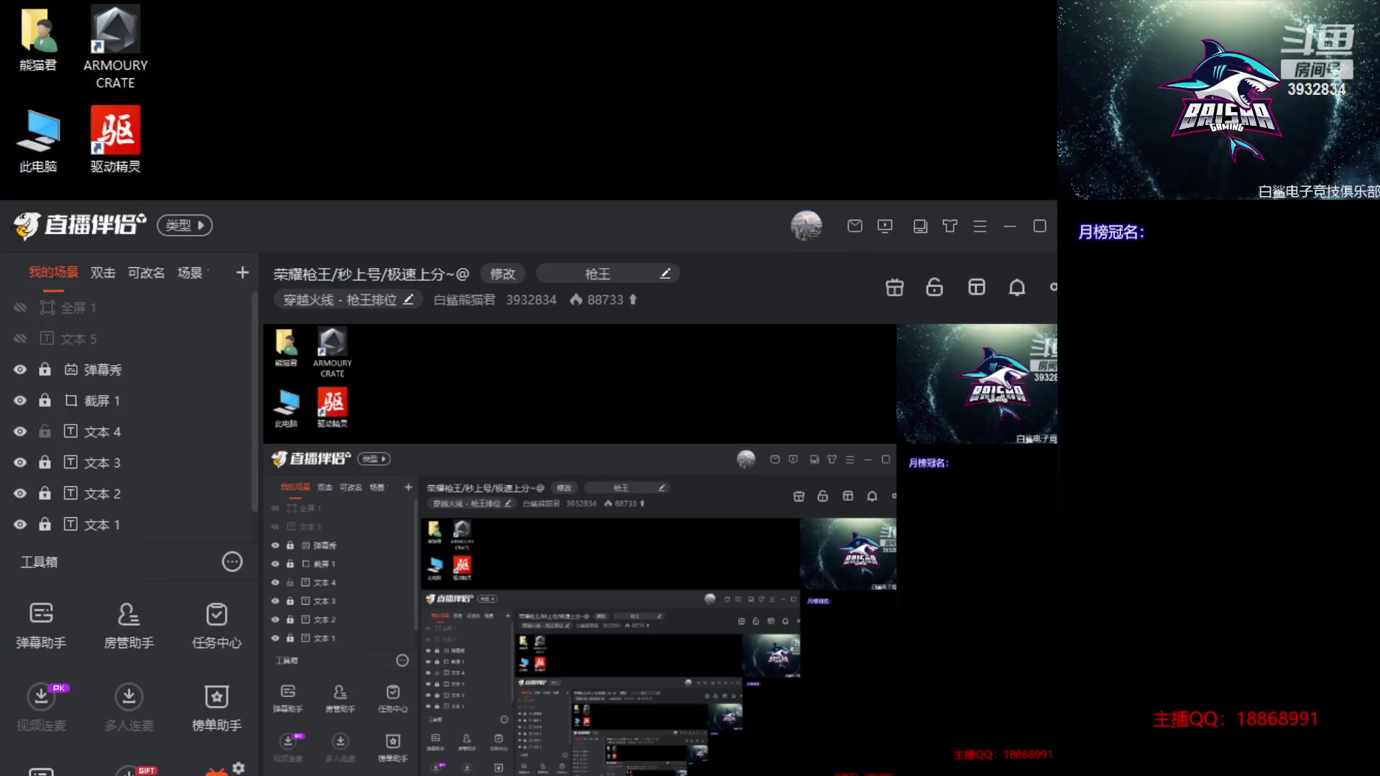Image resolution: width=1380 pixels, height=776 pixels.
Task: Click the room title 荣耀枪王/秒上号/极速上分~@
Action: [371, 274]
